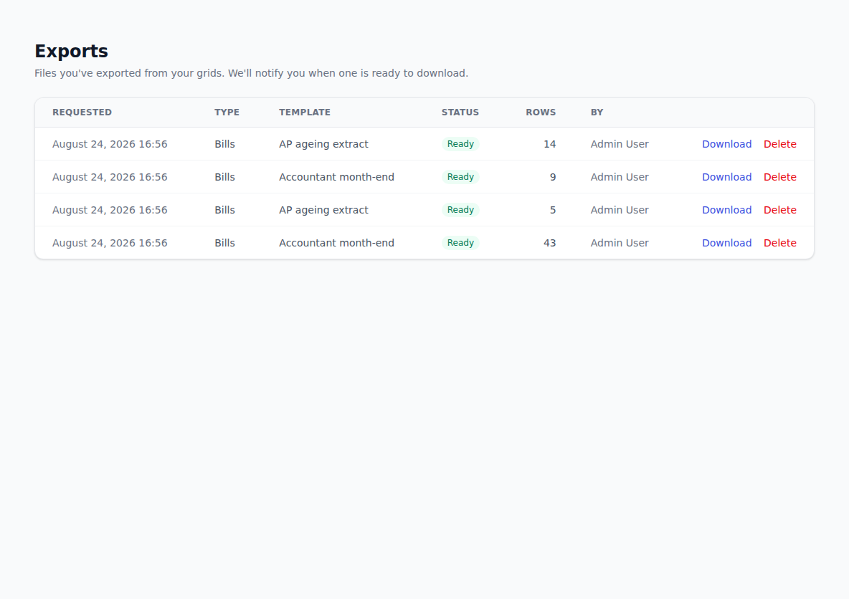Select the row count value 5
The width and height of the screenshot is (849, 599).
[x=553, y=210]
